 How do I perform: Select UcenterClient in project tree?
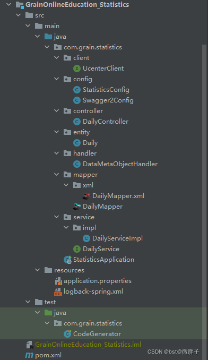pos(103,68)
